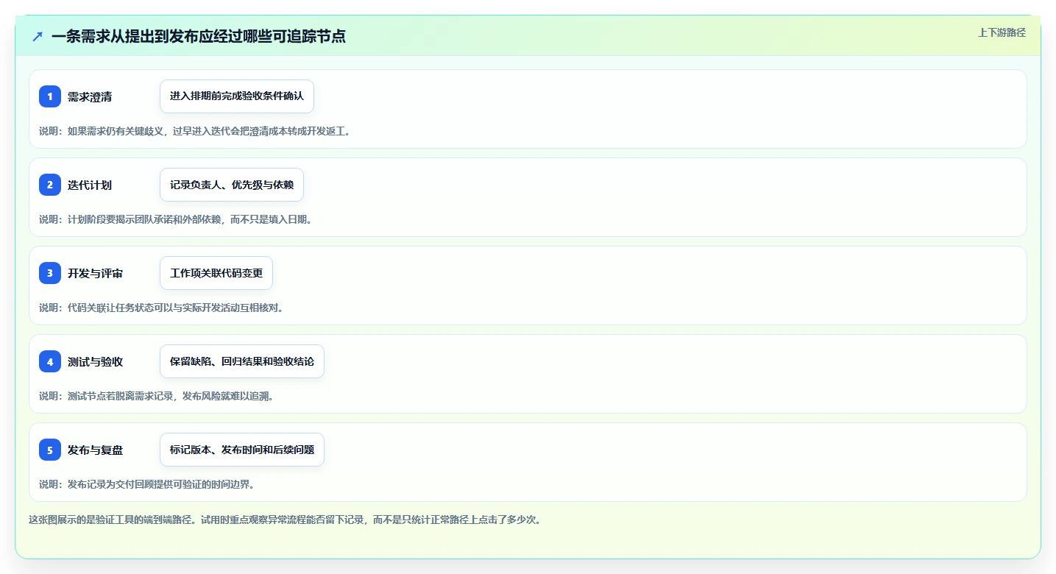The height and width of the screenshot is (574, 1056).
Task: Click the footer paragraph starting 这张图展示的是验证工具
Action: [x=286, y=520]
